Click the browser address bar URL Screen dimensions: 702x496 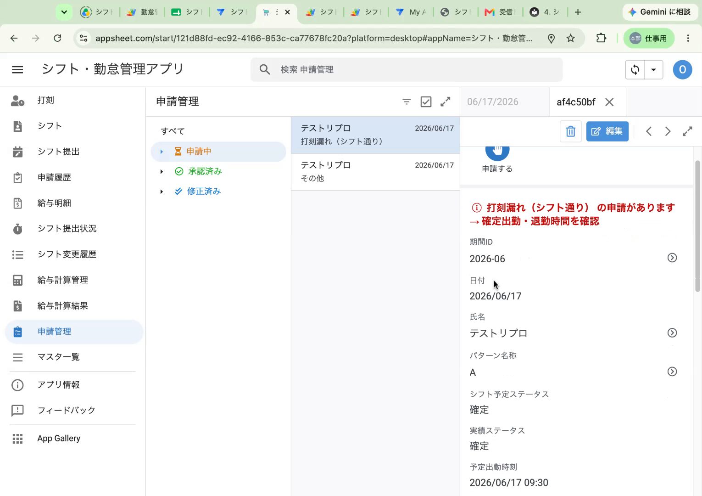click(314, 38)
